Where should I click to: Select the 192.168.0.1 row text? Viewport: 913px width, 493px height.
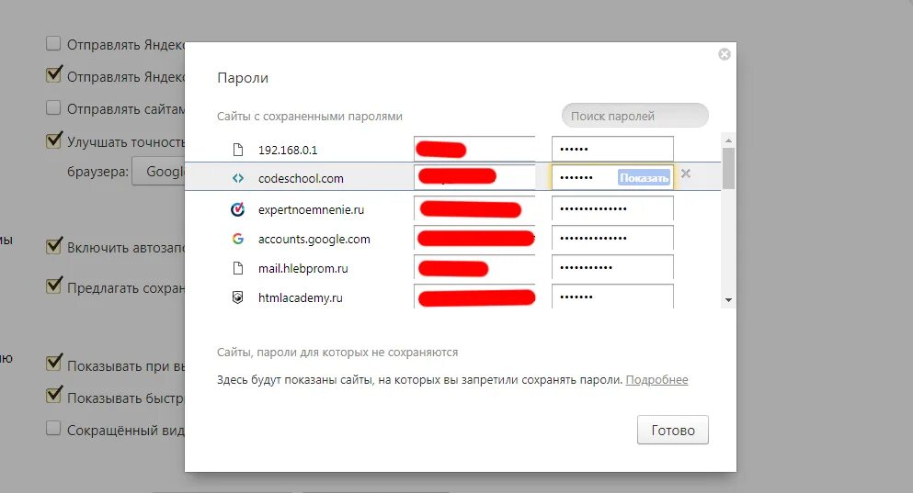coord(288,150)
